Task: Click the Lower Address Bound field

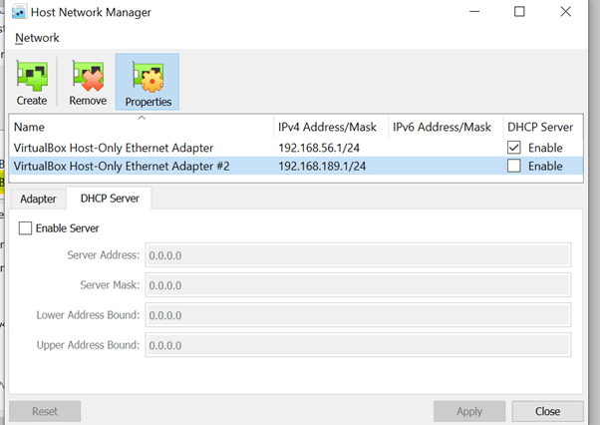Action: 357,315
